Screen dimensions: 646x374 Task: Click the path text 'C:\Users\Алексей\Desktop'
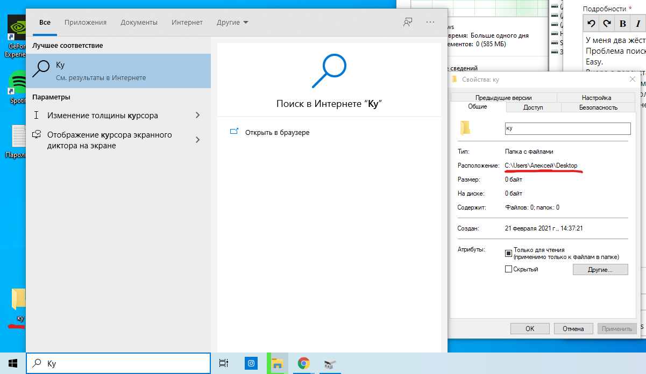(x=541, y=166)
